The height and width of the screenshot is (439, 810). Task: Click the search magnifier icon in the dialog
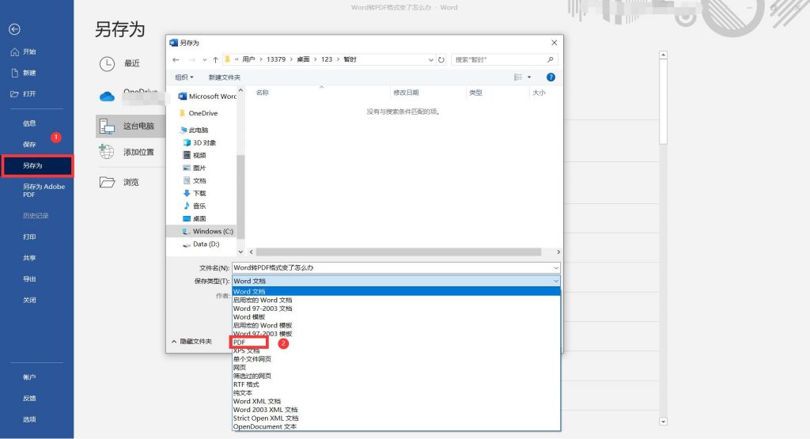[x=551, y=59]
